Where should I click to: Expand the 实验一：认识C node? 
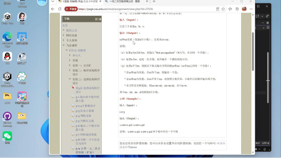pos(70,65)
